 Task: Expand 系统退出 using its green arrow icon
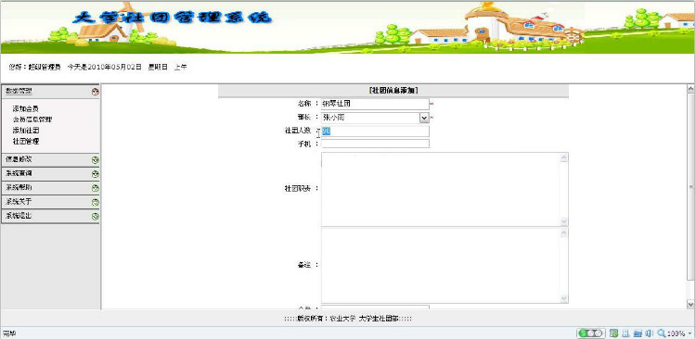pos(95,217)
